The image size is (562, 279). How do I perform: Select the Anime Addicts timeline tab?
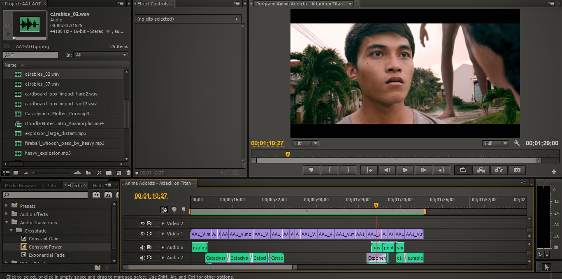point(158,183)
